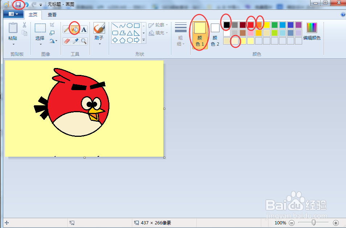Screen dimensions: 346x228
Task: Select the 颜色 2 background color button
Action: pos(215,35)
